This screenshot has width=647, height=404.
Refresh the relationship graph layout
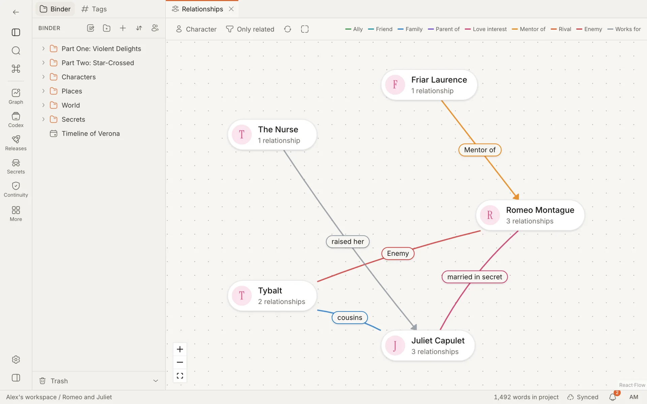point(287,29)
